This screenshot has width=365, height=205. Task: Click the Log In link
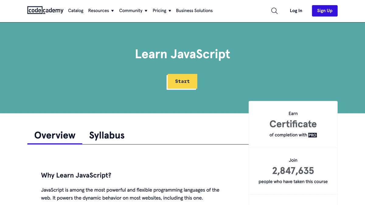[x=296, y=11]
